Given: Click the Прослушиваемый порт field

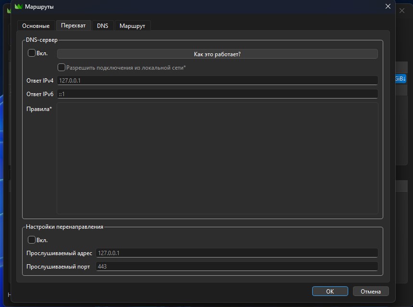Looking at the screenshot, I should pyautogui.click(x=237, y=266).
